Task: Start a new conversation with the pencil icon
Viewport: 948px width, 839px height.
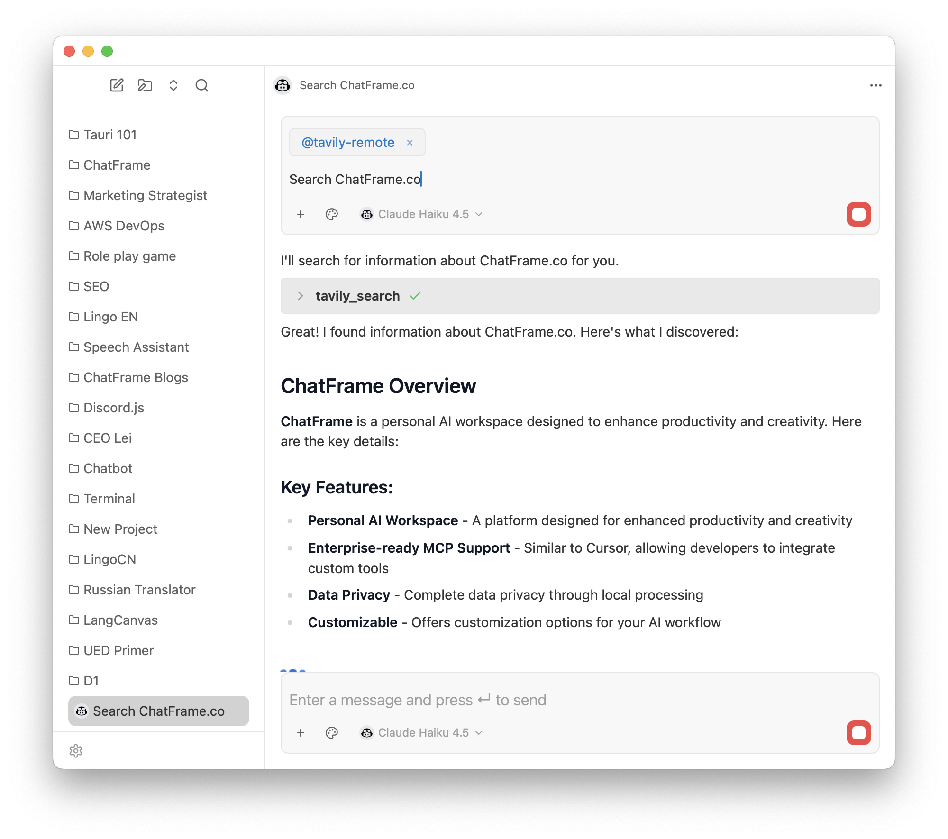Action: pyautogui.click(x=117, y=85)
